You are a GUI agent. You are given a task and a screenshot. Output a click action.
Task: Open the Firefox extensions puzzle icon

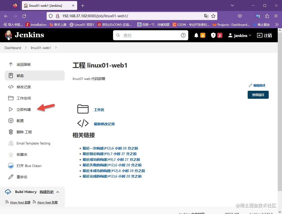pos(267,16)
